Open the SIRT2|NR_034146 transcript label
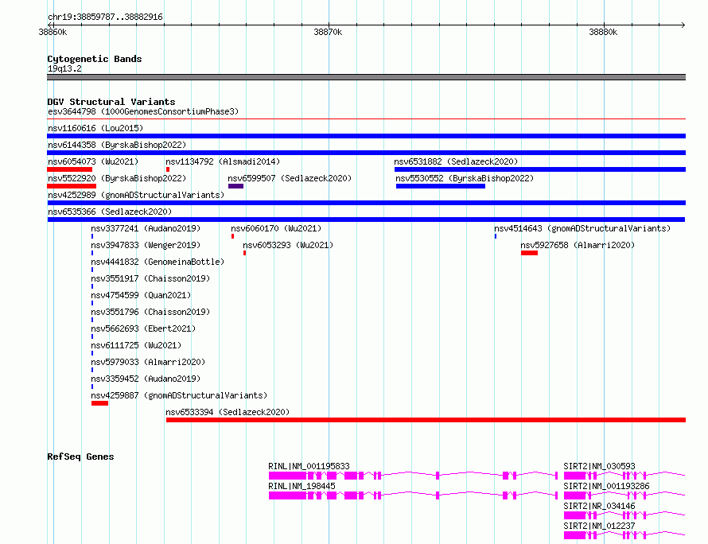 [x=599, y=506]
